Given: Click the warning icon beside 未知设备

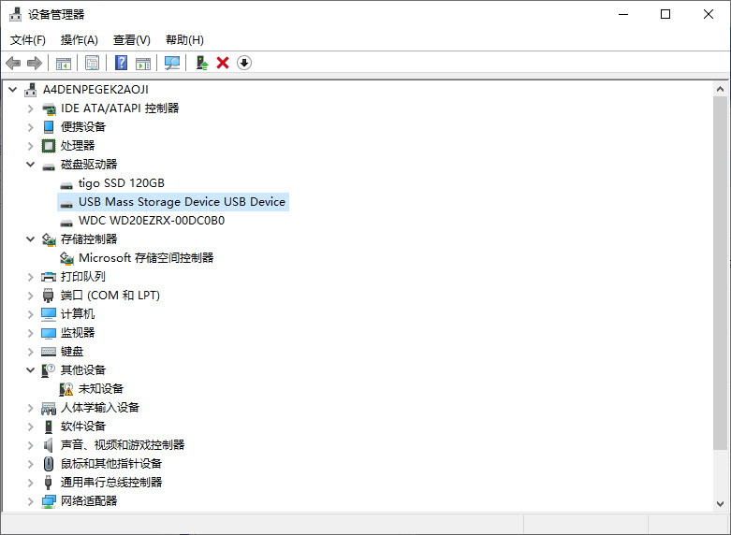Looking at the screenshot, I should 66,389.
